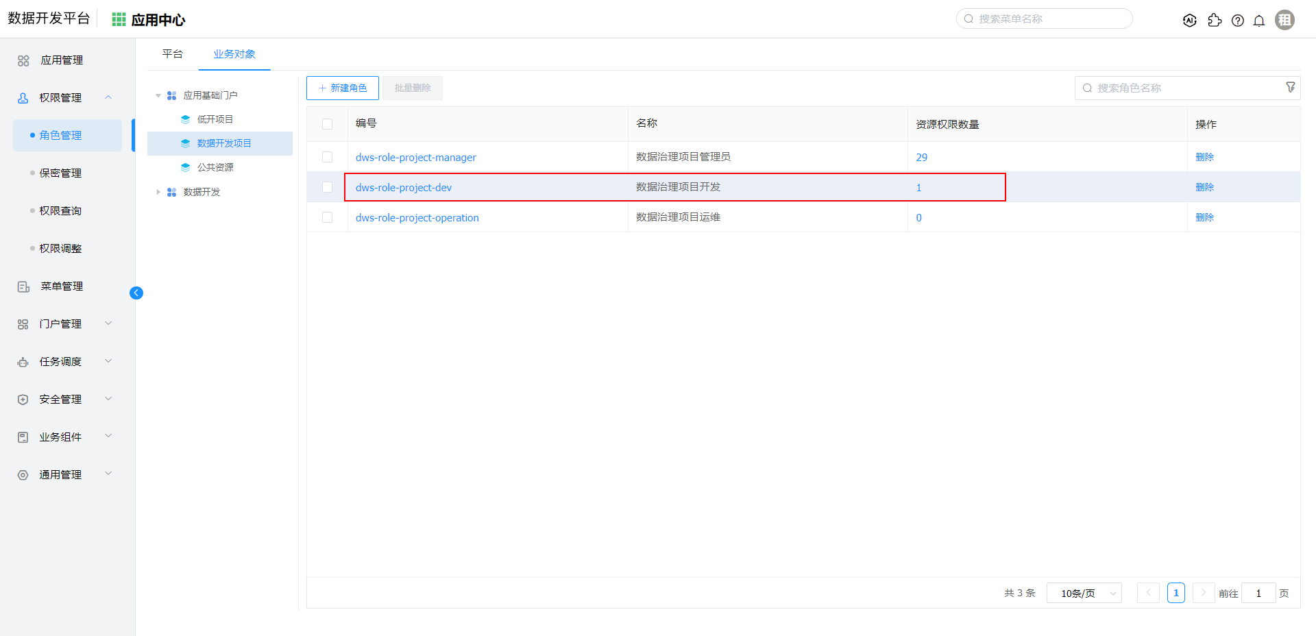
Task: Open the dws-role-project-dev role link
Action: [403, 187]
